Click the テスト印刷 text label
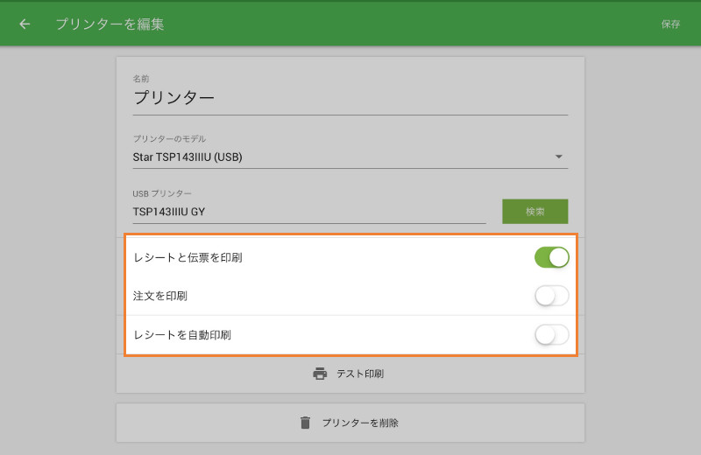This screenshot has height=455, width=701. point(360,374)
